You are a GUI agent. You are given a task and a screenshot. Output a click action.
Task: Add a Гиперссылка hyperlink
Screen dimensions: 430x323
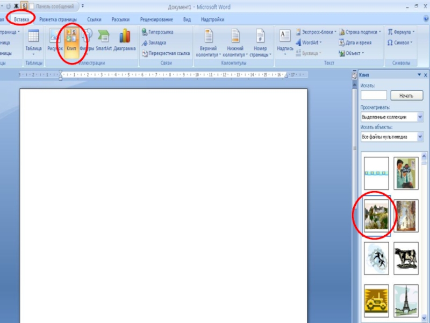[157, 32]
